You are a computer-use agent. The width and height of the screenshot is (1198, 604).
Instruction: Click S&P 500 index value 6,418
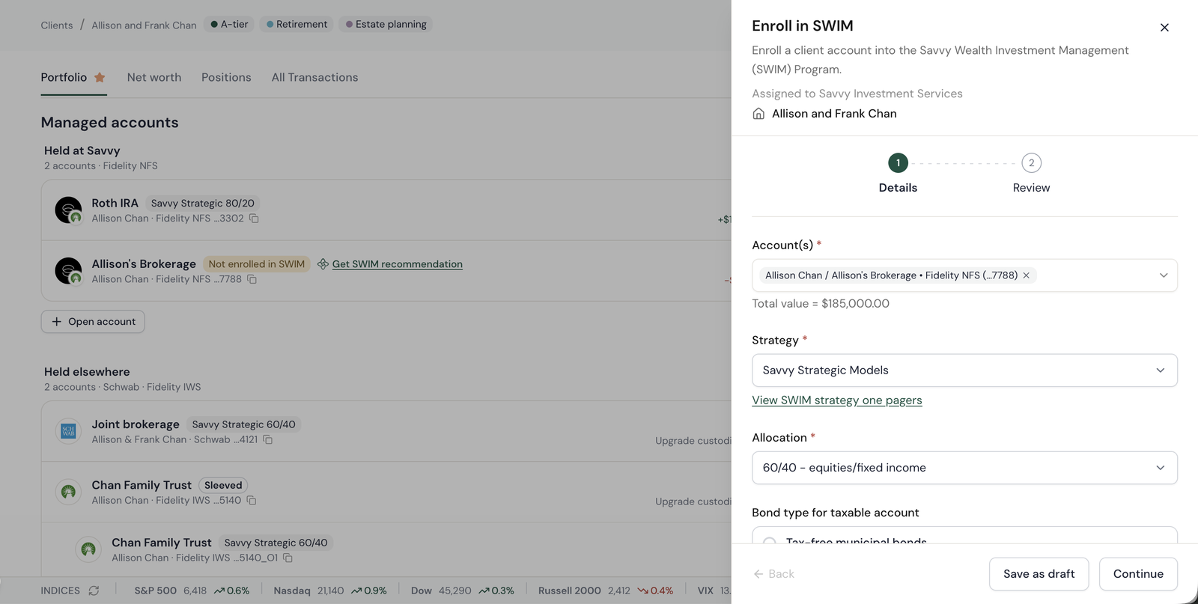click(195, 591)
